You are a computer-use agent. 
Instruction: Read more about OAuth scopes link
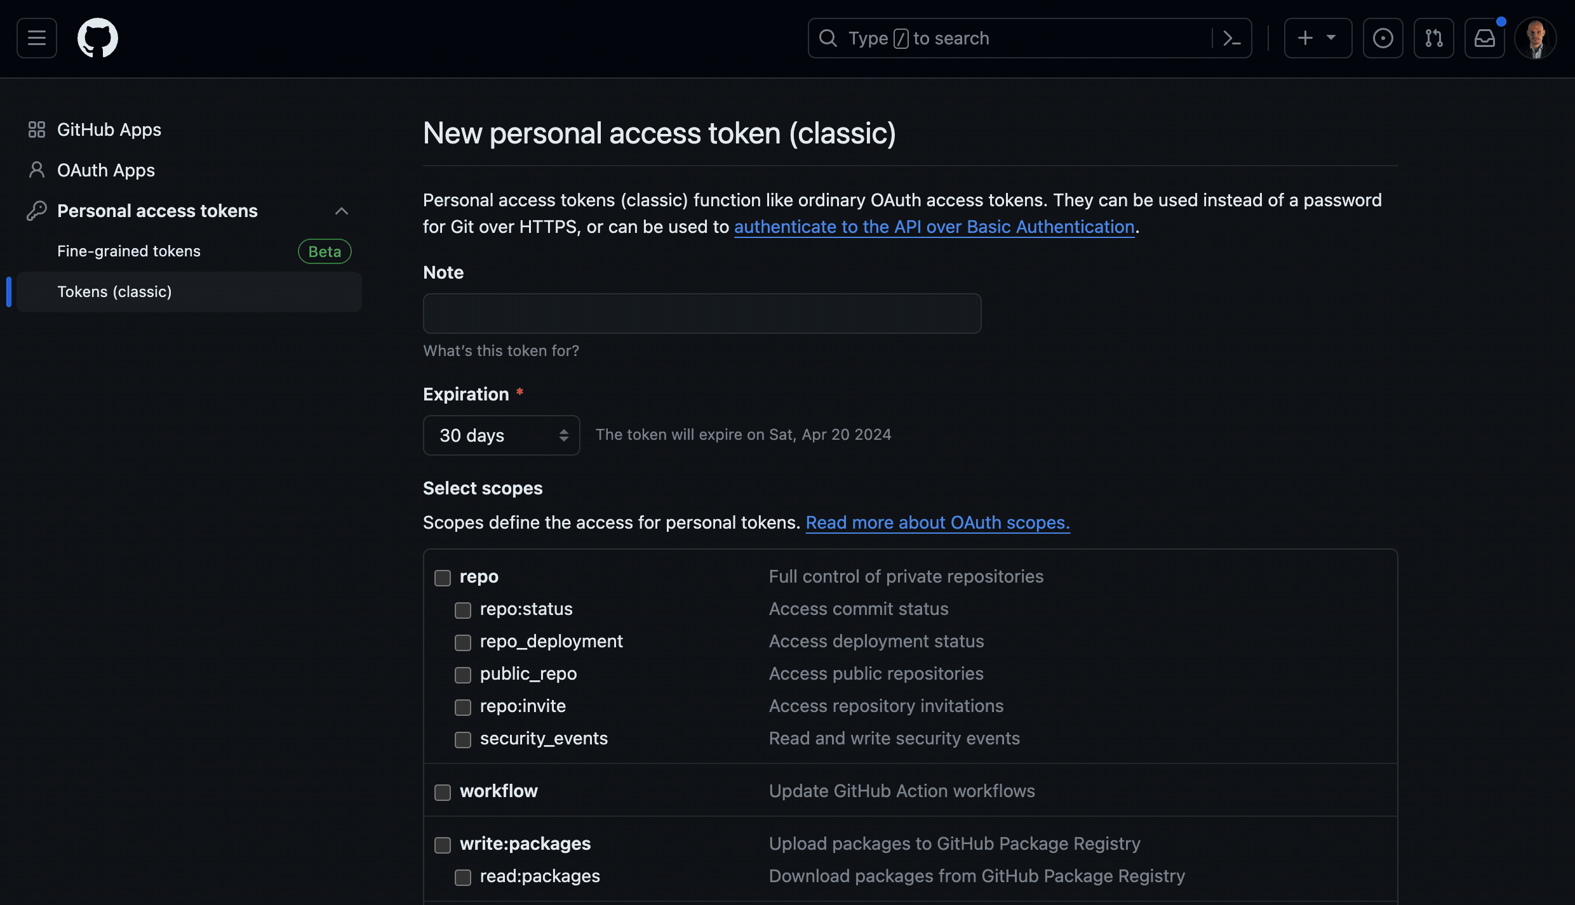pyautogui.click(x=937, y=523)
